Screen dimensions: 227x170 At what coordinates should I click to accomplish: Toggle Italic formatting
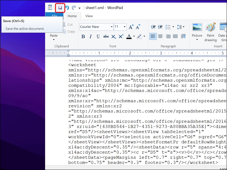(x=91, y=37)
